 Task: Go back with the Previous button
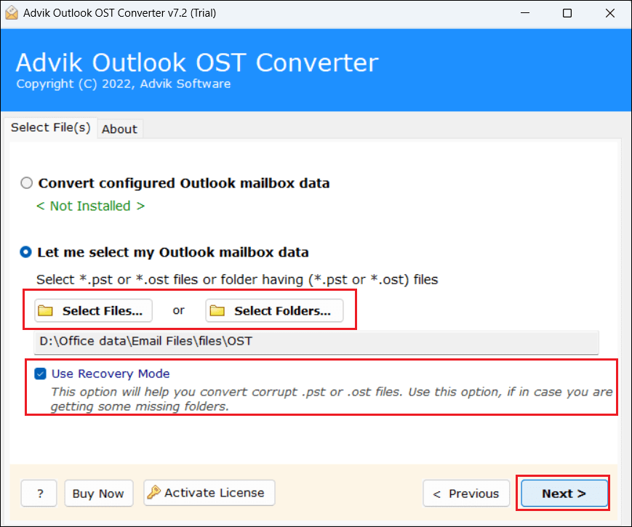click(x=466, y=493)
